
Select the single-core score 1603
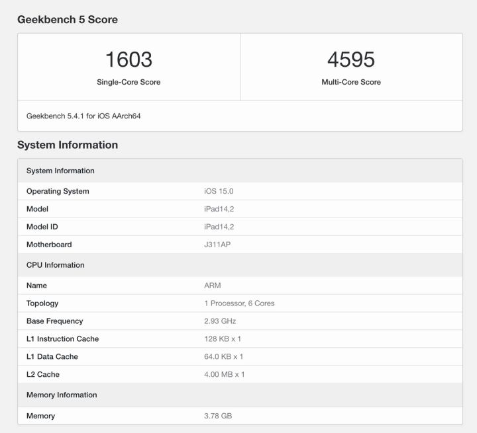pyautogui.click(x=129, y=59)
